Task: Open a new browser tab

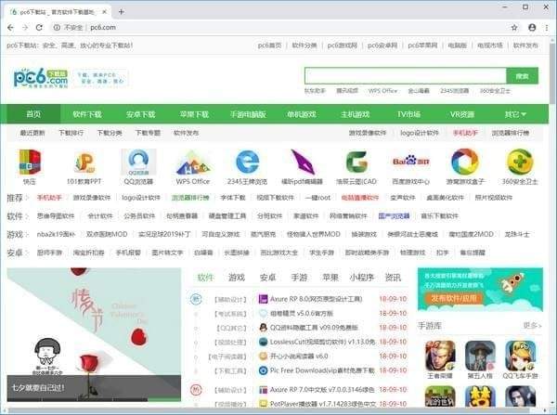Action: pyautogui.click(x=122, y=11)
